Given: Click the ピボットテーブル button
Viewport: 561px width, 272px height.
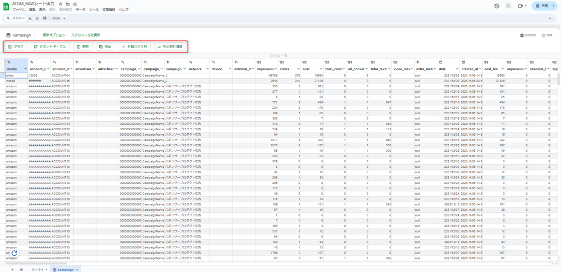Looking at the screenshot, I should tap(50, 47).
